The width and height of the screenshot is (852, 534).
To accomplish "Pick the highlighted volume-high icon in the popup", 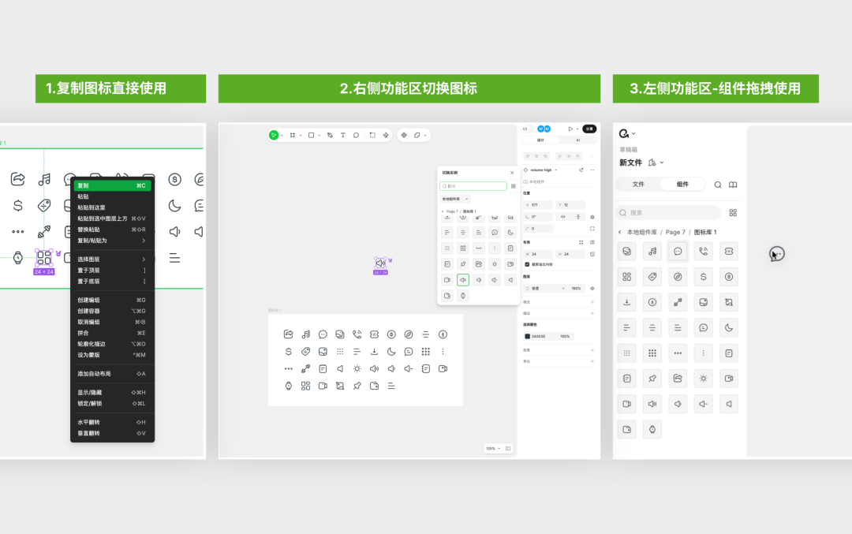I will (x=463, y=280).
